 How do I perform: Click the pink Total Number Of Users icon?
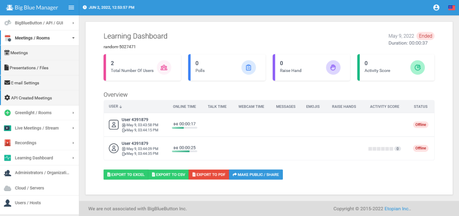(164, 68)
